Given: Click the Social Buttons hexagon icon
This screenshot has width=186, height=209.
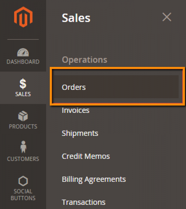Looking at the screenshot, I should coord(23,181).
